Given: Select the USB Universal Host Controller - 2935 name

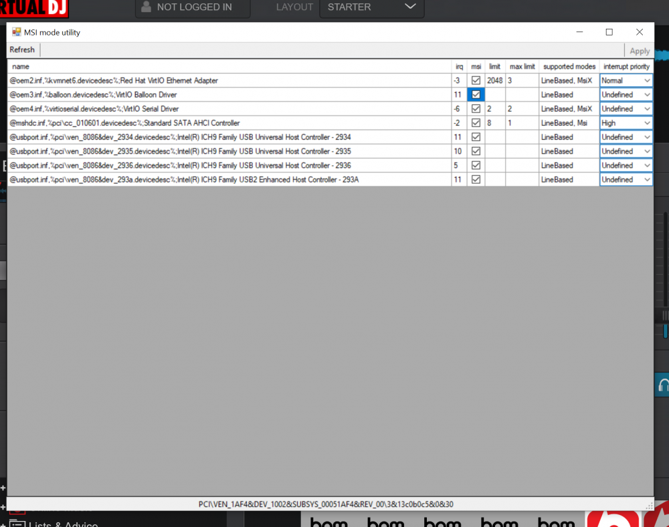Looking at the screenshot, I should tap(229, 151).
